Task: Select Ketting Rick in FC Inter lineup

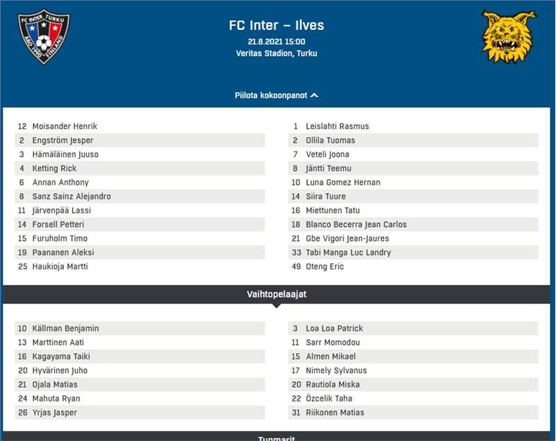Action: [54, 168]
